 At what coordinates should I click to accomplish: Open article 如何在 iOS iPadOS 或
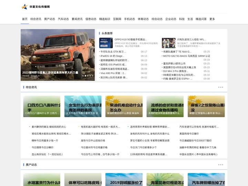[113, 64]
